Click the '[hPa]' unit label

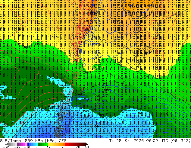51,141
